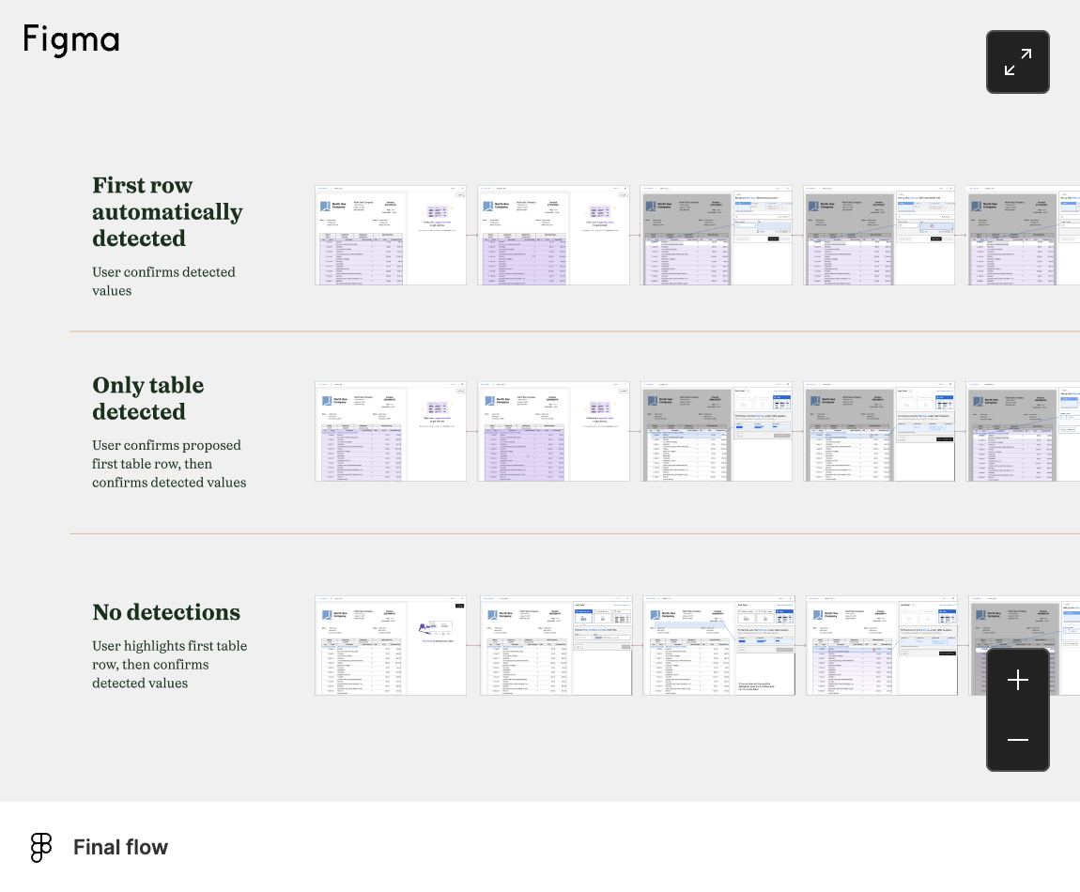Open first frame in "No detections" row
This screenshot has height=892, width=1080.
(391, 645)
